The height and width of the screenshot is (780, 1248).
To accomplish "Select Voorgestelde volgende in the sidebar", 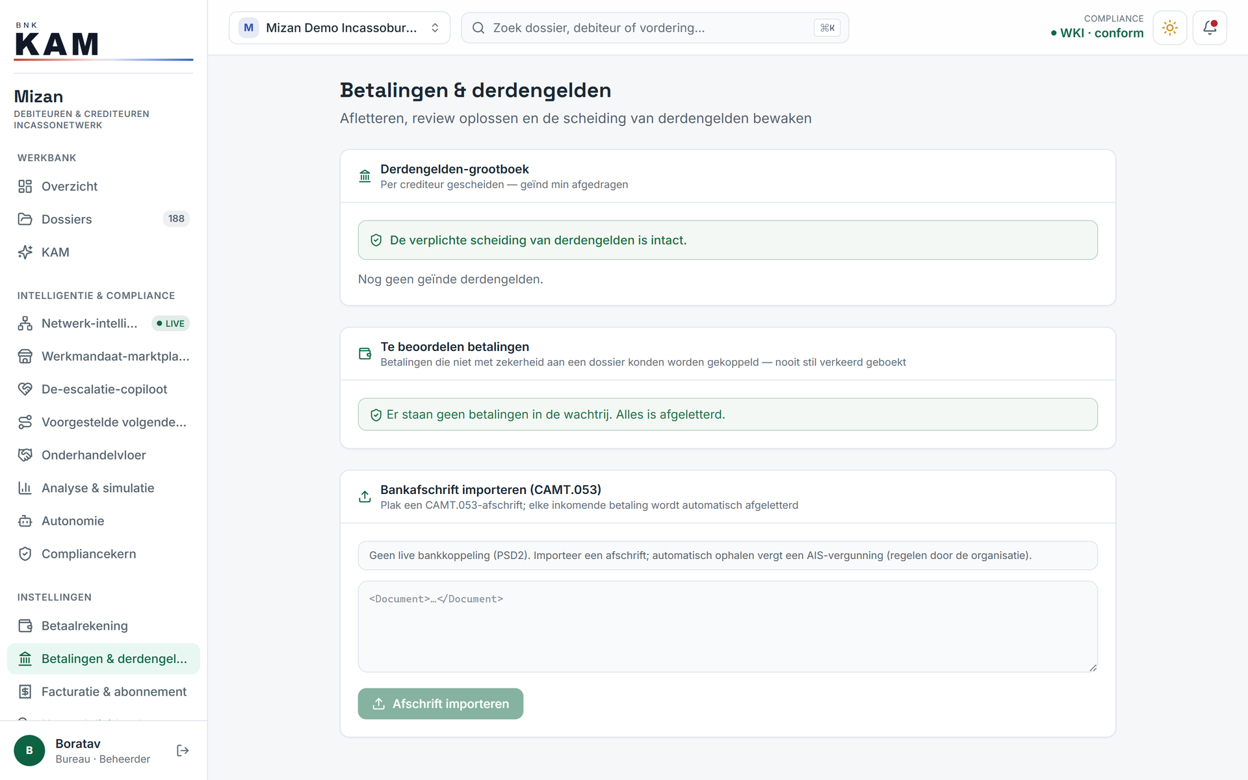I will click(103, 422).
